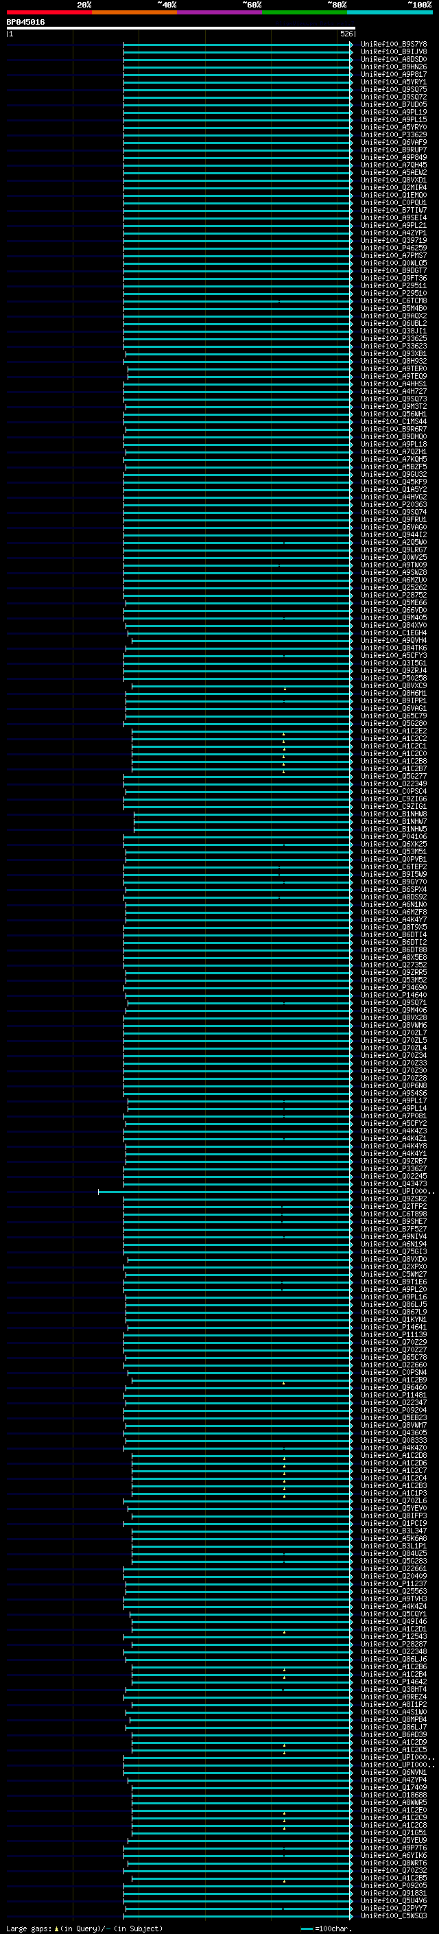Select hit label UniRef100_Q0P6N8
The image size is (439, 1934).
[393, 1085]
